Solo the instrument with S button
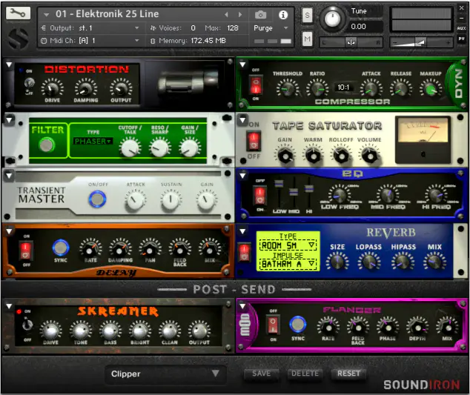The image size is (470, 395). (x=307, y=15)
